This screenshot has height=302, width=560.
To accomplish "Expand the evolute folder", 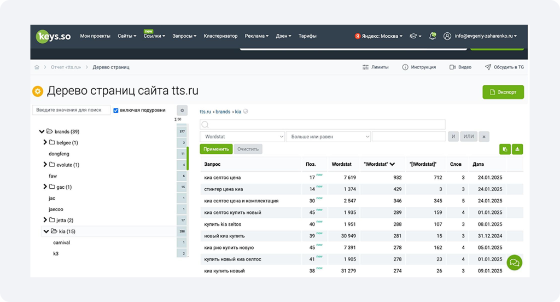I will pyautogui.click(x=45, y=164).
